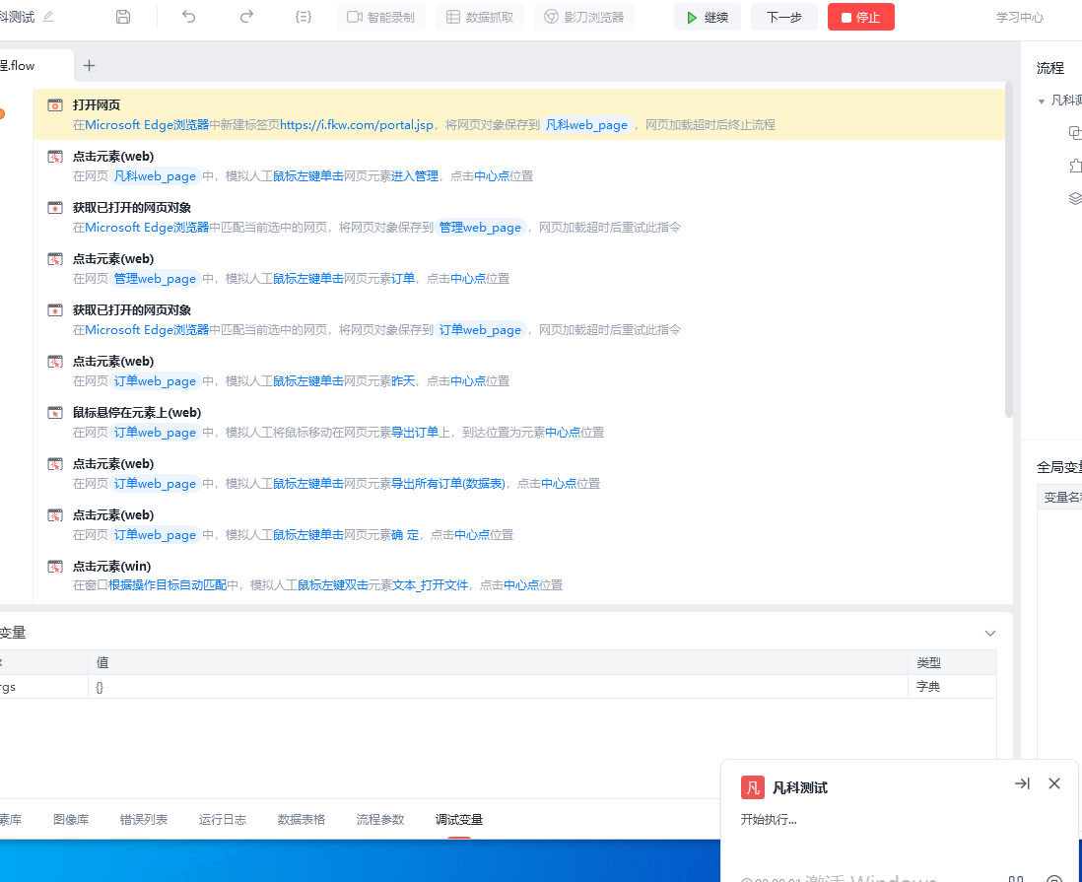The height and width of the screenshot is (882, 1082).
Task: Select the 点击元素(win) step title
Action: pos(111,566)
